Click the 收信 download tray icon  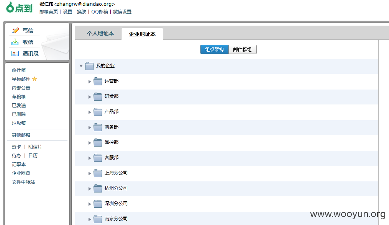click(15, 42)
